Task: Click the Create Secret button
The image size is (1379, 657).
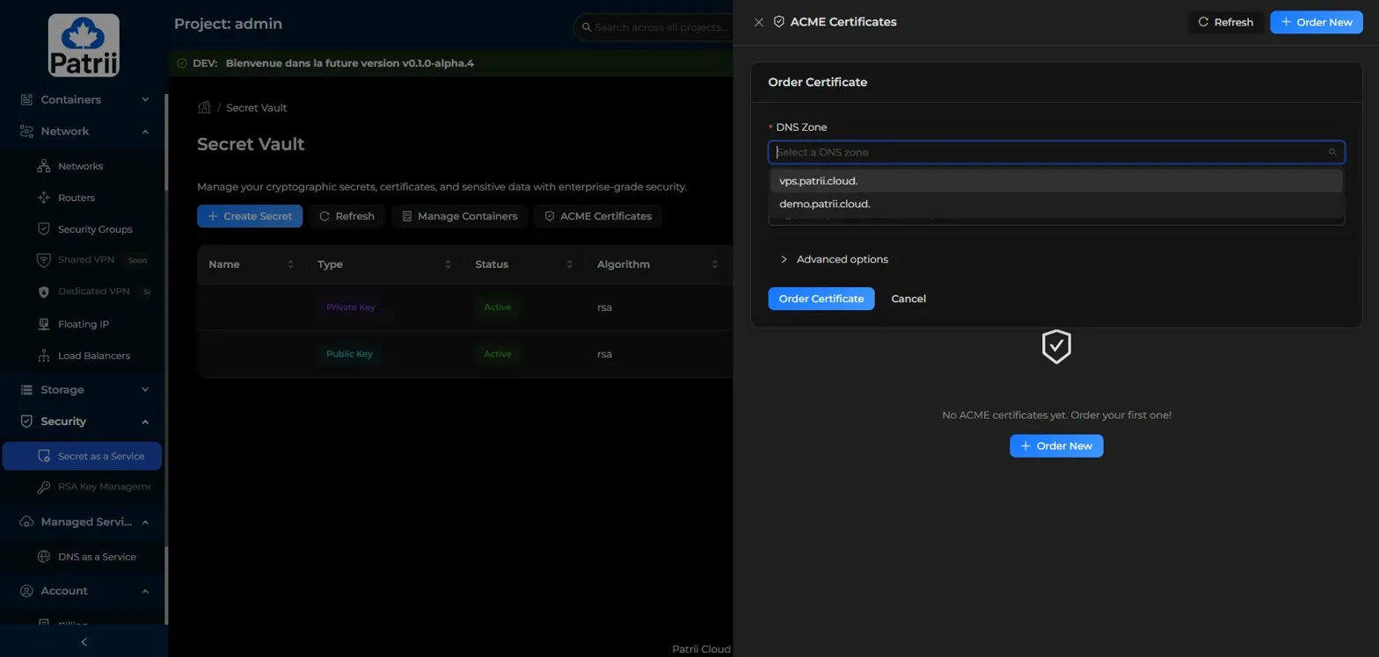Action: point(250,216)
